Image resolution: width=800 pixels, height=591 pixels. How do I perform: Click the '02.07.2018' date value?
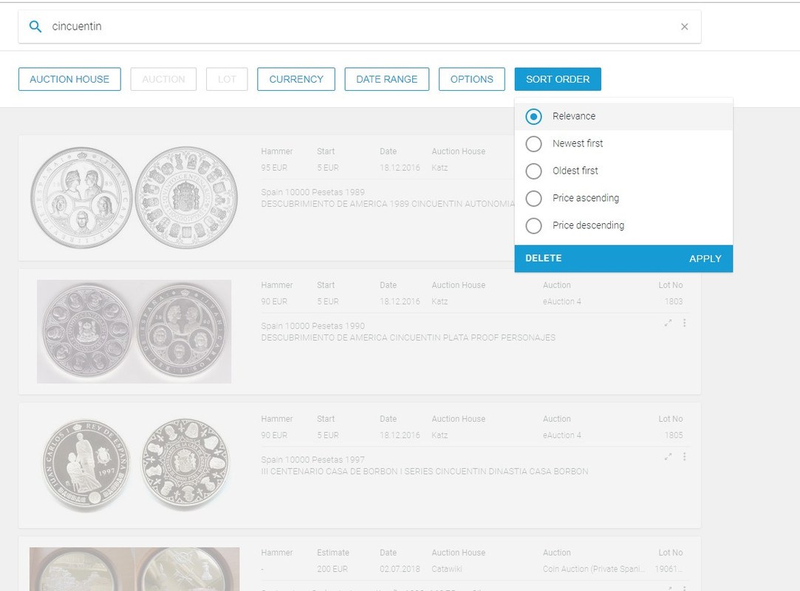click(x=400, y=569)
